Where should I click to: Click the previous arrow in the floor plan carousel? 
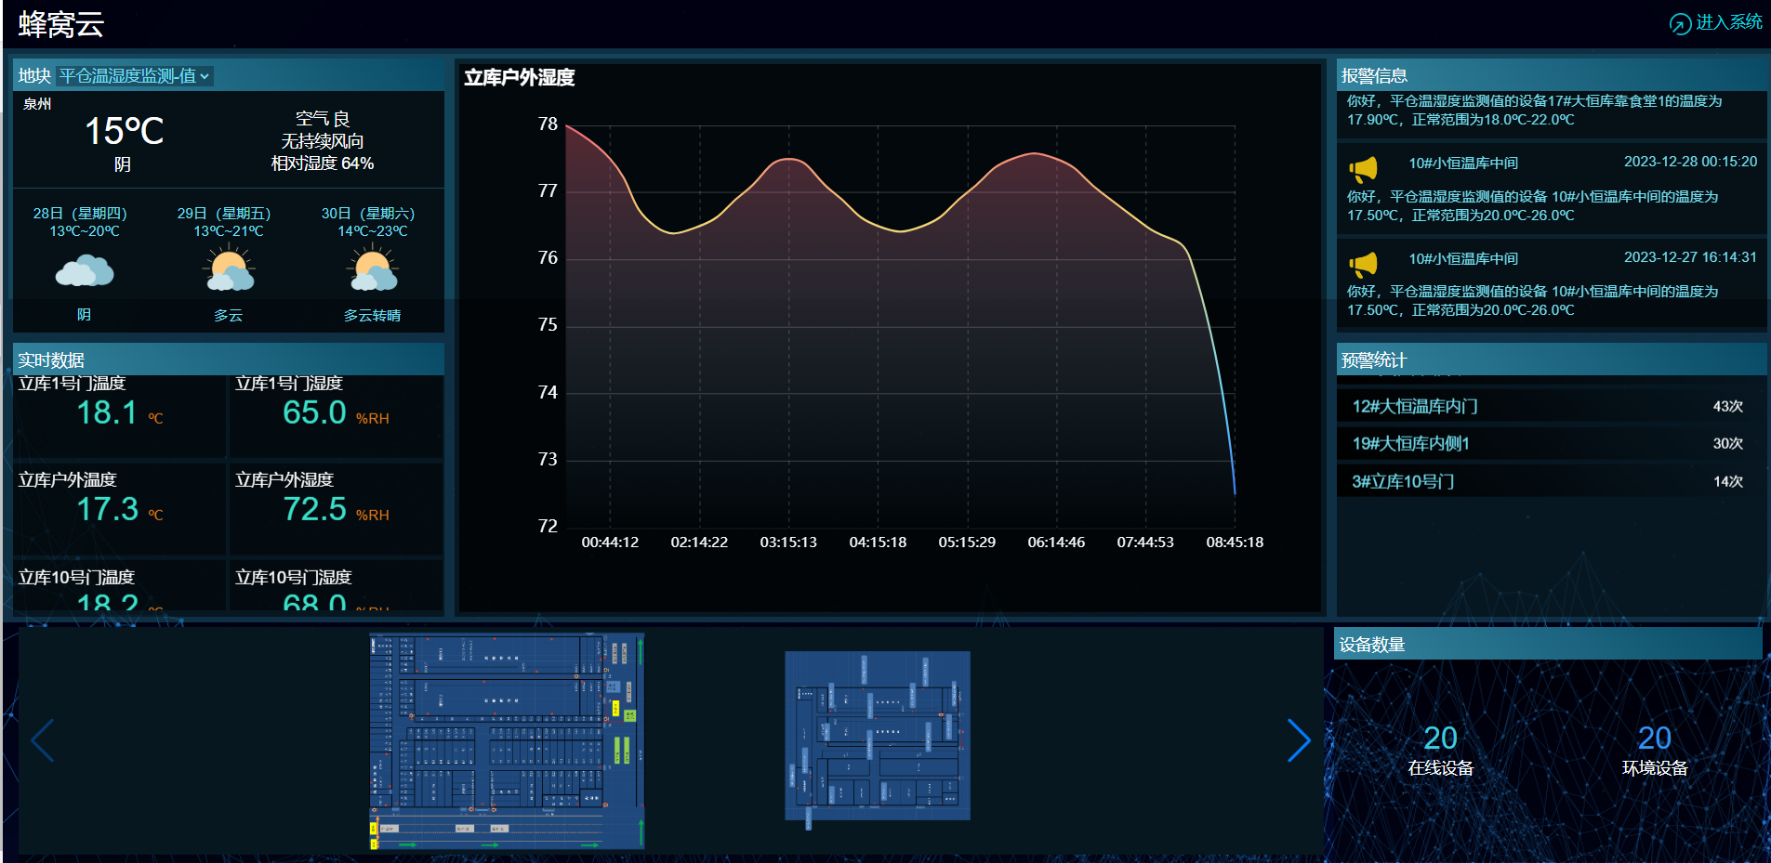(43, 740)
